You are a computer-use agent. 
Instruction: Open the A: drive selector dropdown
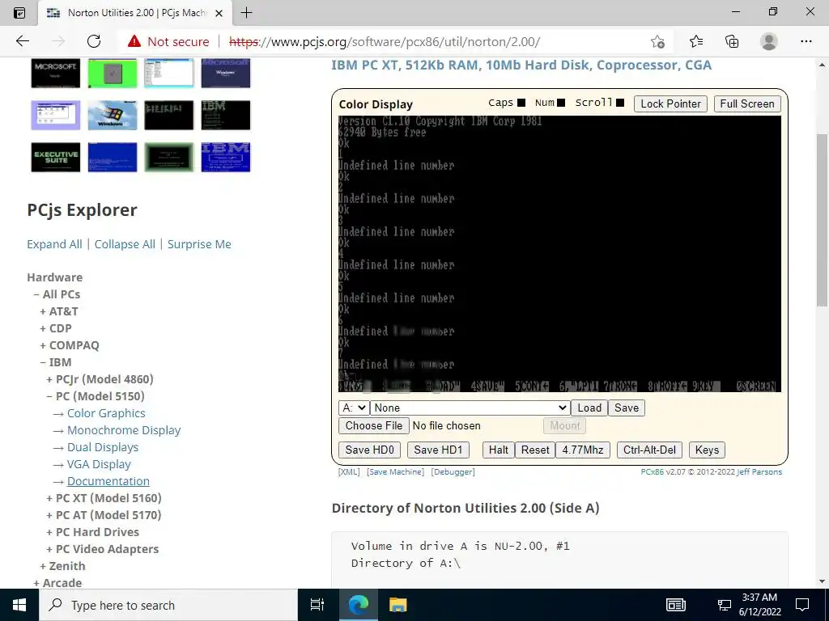353,408
